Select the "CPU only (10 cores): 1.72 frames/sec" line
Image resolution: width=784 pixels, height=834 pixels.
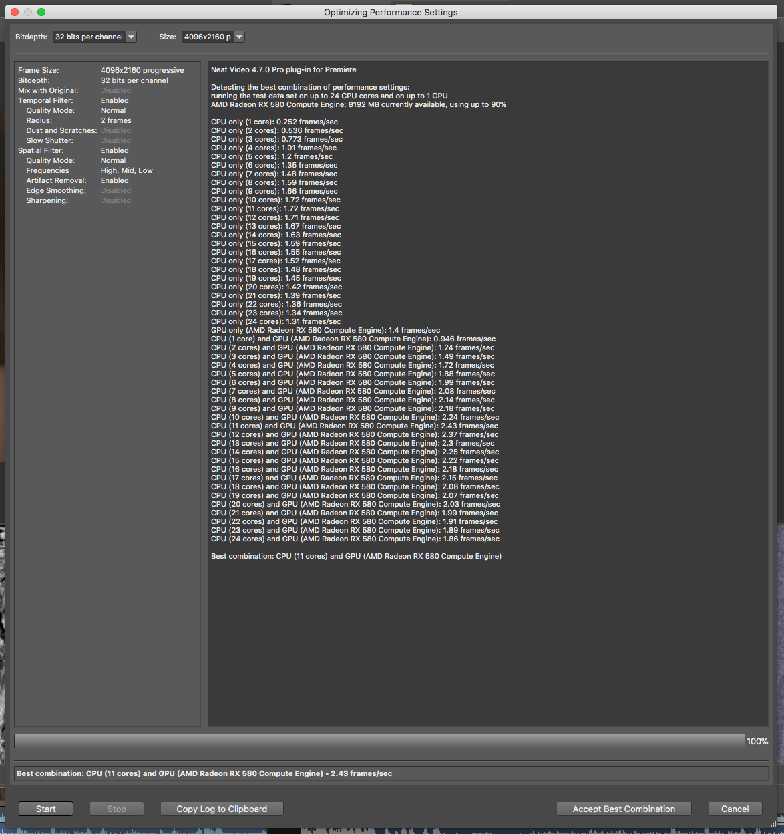point(276,200)
